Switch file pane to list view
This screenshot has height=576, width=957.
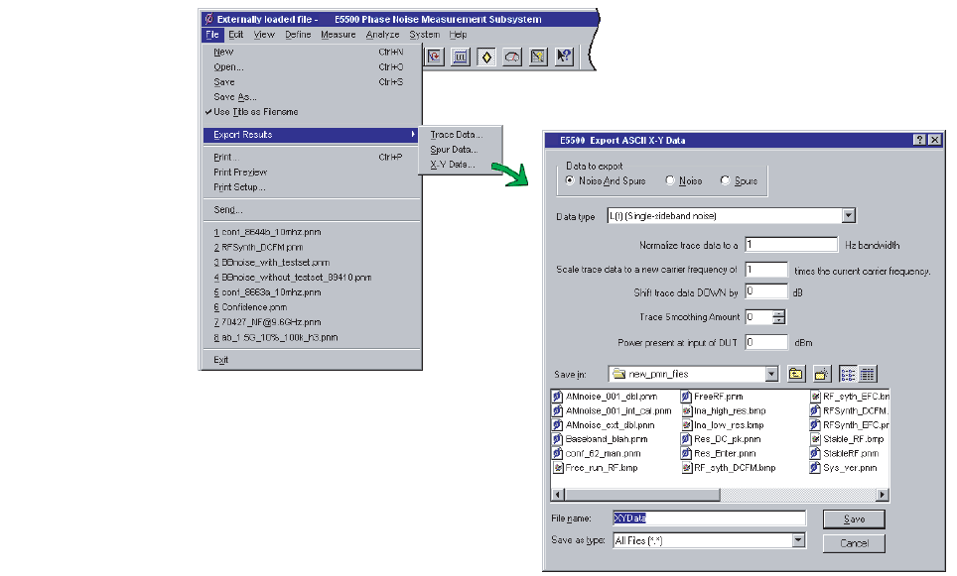pyautogui.click(x=849, y=374)
